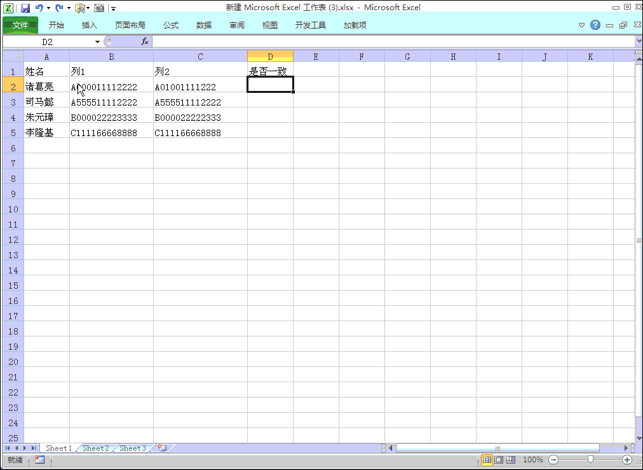Image resolution: width=643 pixels, height=470 pixels.
Task: Click the horizontal scrollbar thumb
Action: (497, 448)
